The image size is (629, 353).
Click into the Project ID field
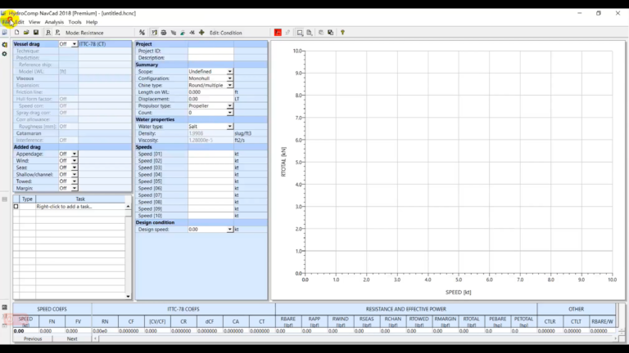[x=210, y=51]
